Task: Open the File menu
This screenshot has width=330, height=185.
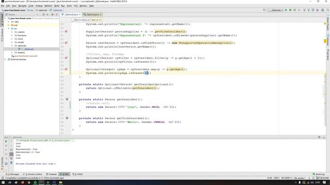Action: click(3, 6)
